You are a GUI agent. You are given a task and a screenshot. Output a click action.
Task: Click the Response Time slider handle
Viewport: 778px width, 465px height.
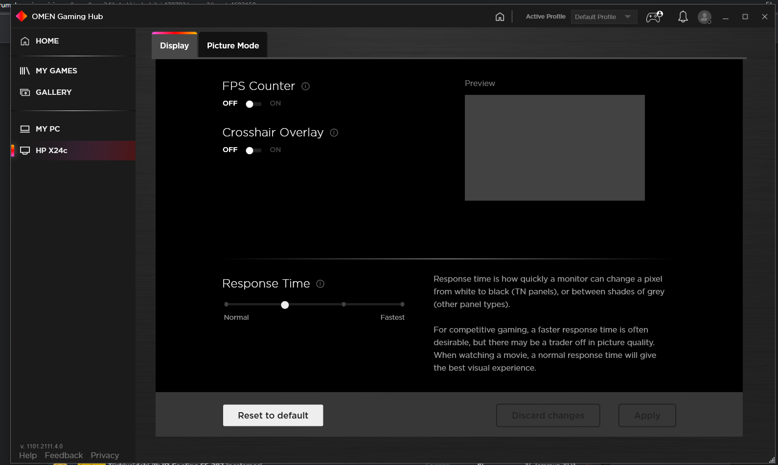(285, 305)
